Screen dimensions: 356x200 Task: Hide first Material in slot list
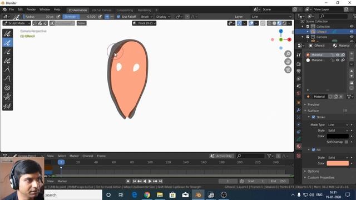(x=338, y=55)
